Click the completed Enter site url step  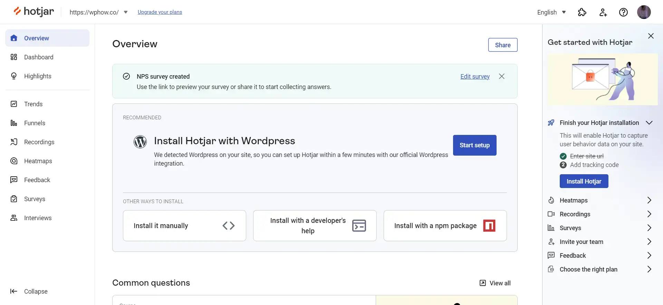pos(587,156)
